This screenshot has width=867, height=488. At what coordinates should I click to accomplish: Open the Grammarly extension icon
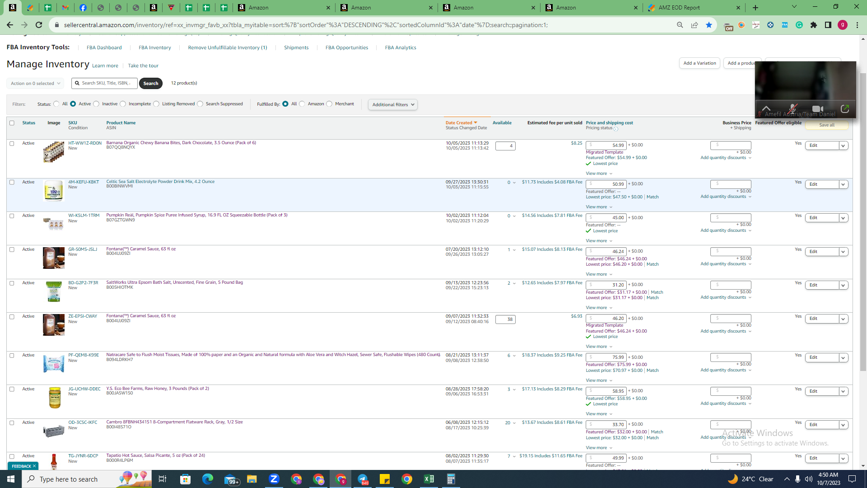pos(799,25)
